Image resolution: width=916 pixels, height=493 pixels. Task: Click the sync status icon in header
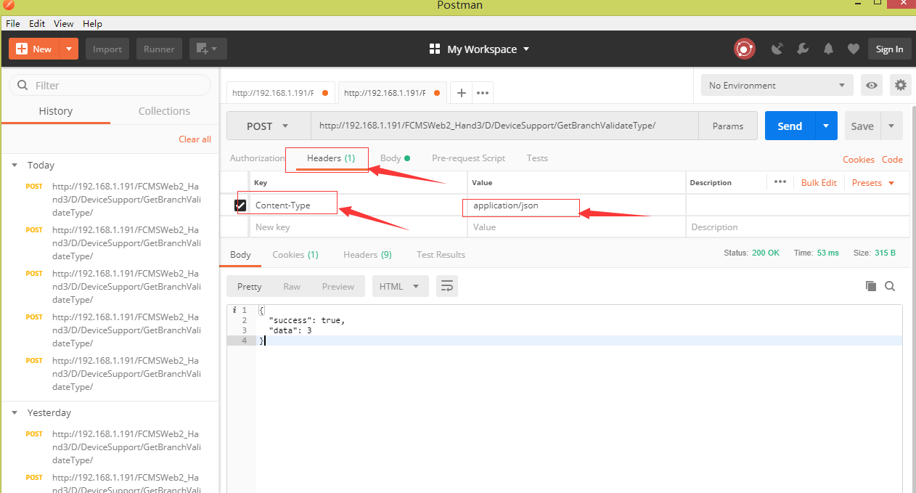pyautogui.click(x=744, y=49)
